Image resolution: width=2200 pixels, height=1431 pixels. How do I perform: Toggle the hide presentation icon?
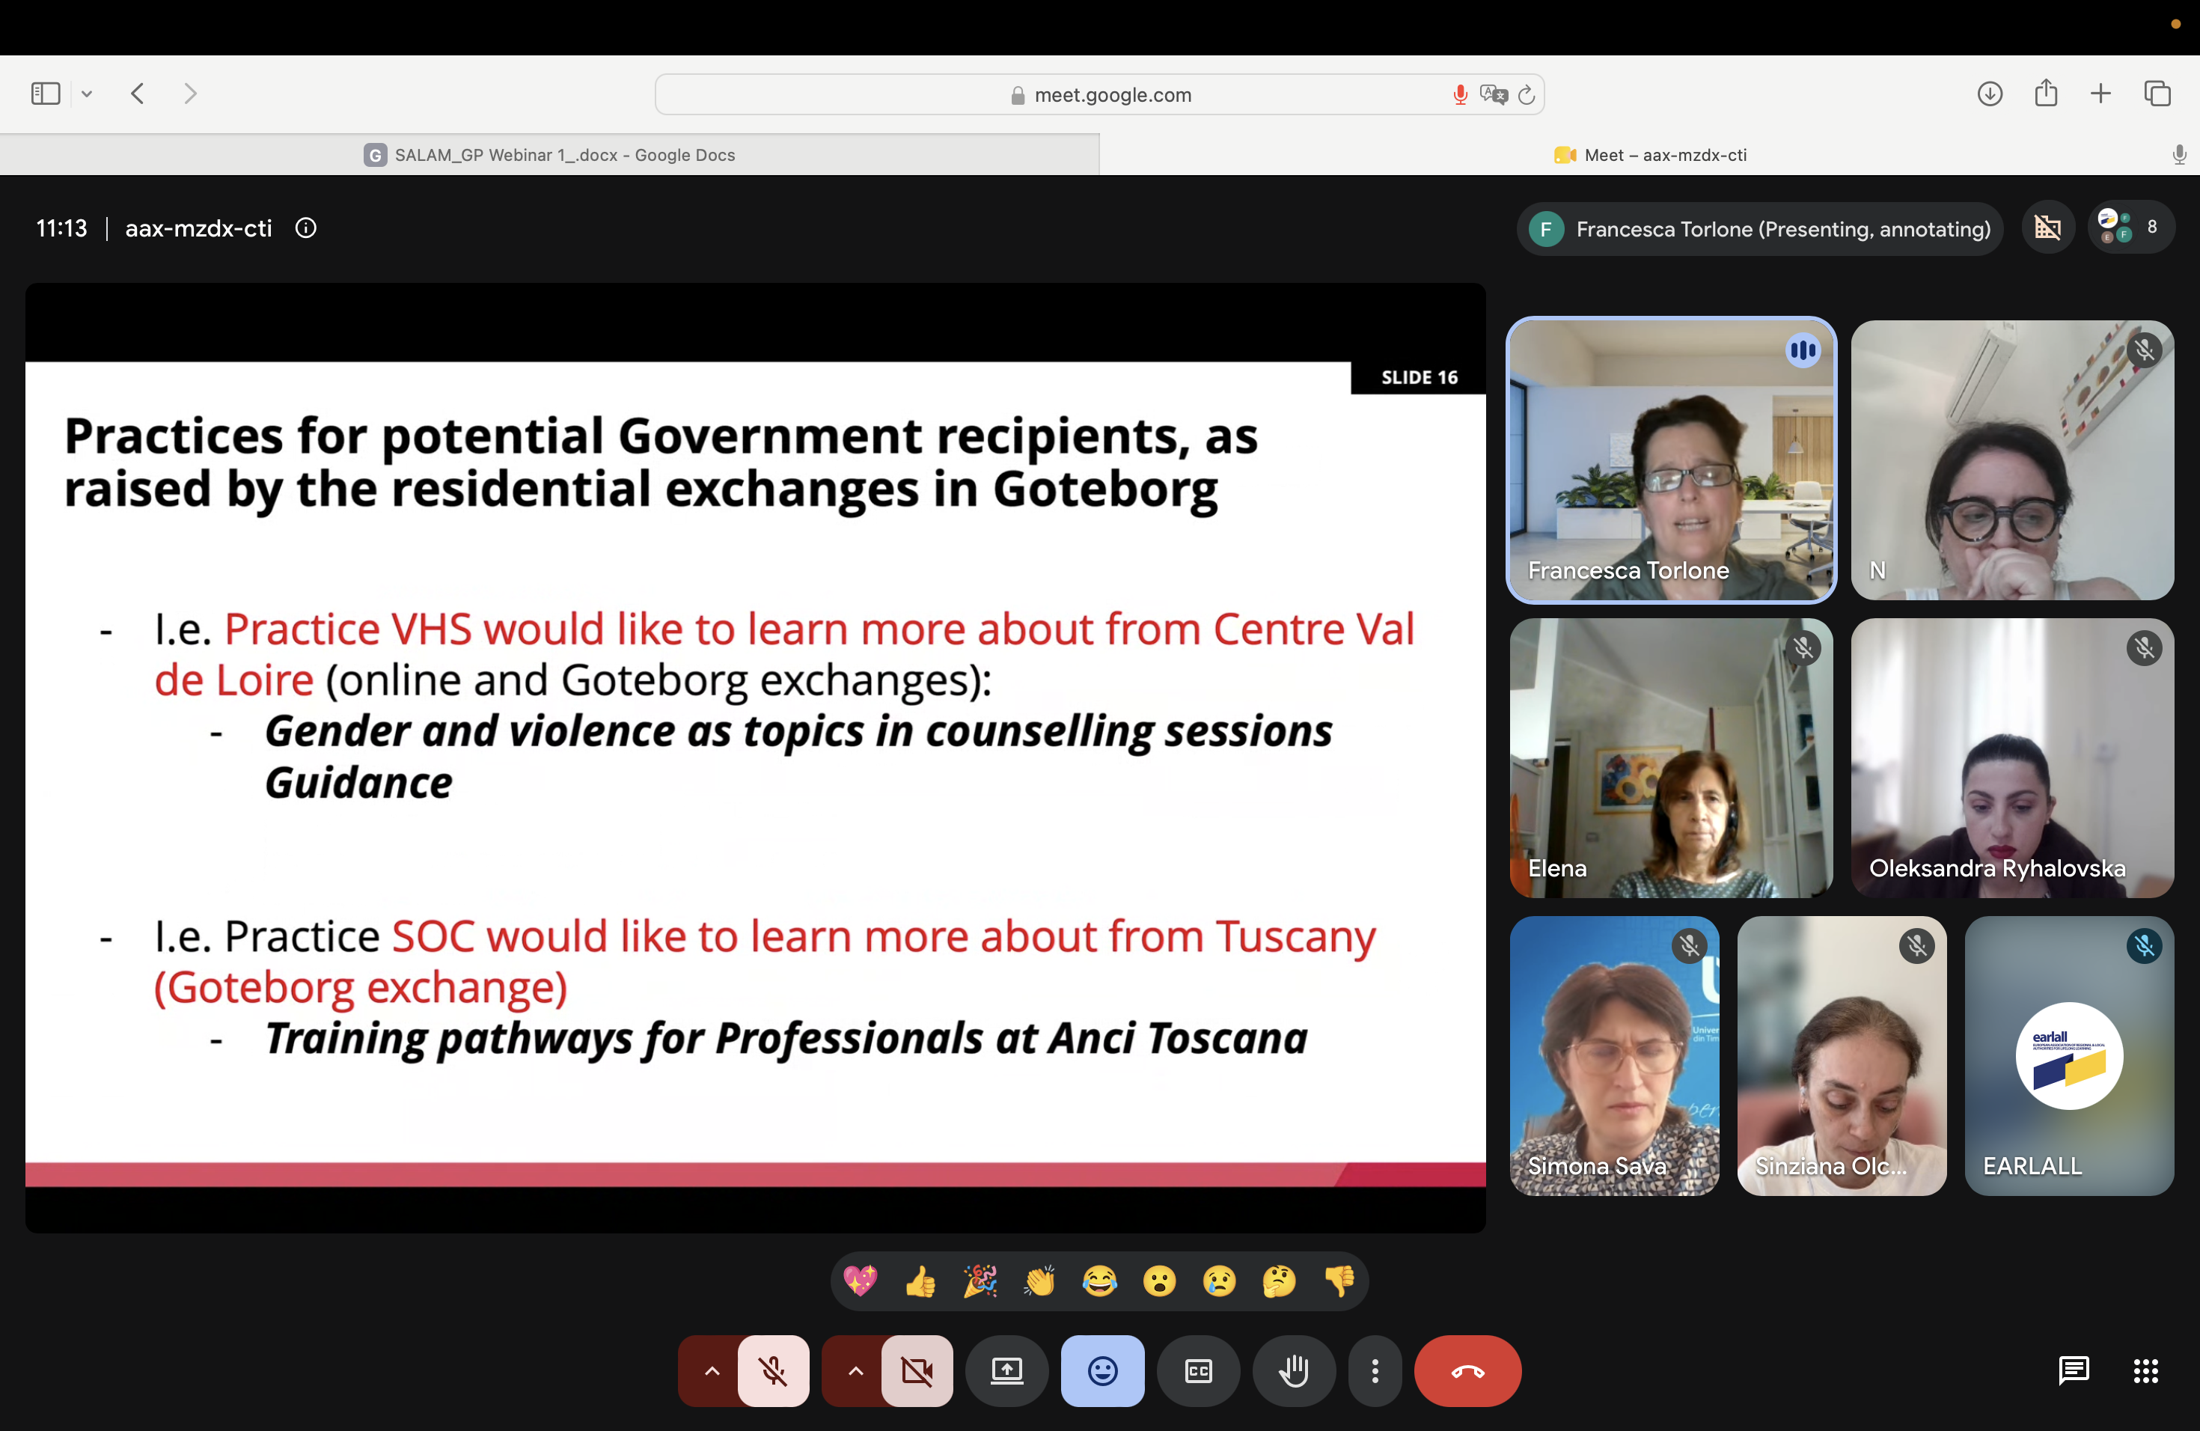click(x=2047, y=228)
